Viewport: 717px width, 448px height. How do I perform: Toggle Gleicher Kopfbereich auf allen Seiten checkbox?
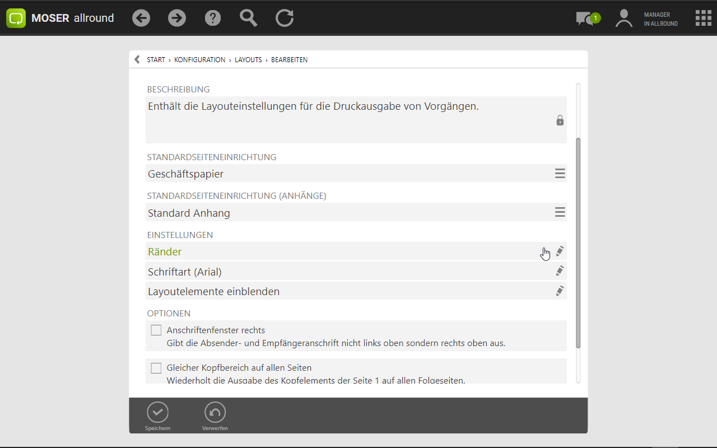(156, 368)
